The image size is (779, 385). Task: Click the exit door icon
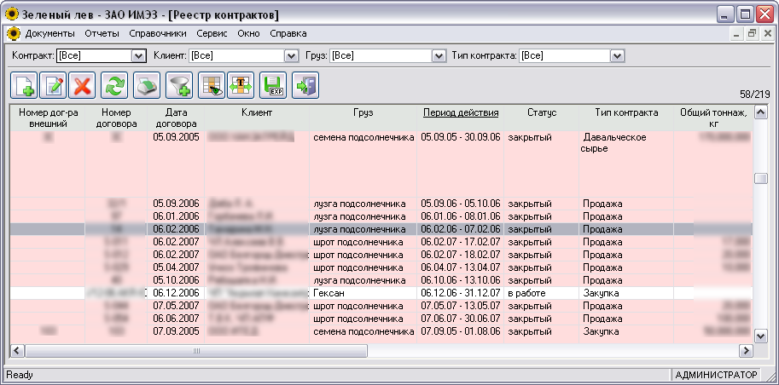[305, 85]
